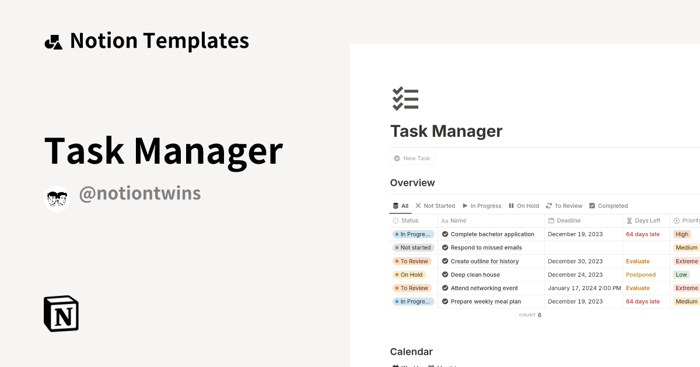Open the @notiontwins profile link

click(140, 193)
